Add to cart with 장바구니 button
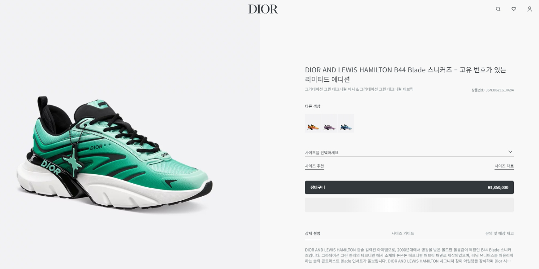The width and height of the screenshot is (539, 269). (409, 187)
